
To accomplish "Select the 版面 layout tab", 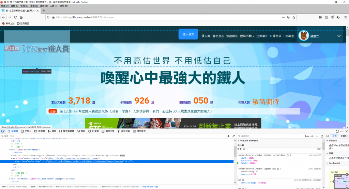I will click(334, 136).
